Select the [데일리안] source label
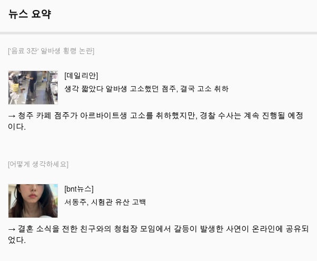The height and width of the screenshot is (261, 317). click(81, 76)
